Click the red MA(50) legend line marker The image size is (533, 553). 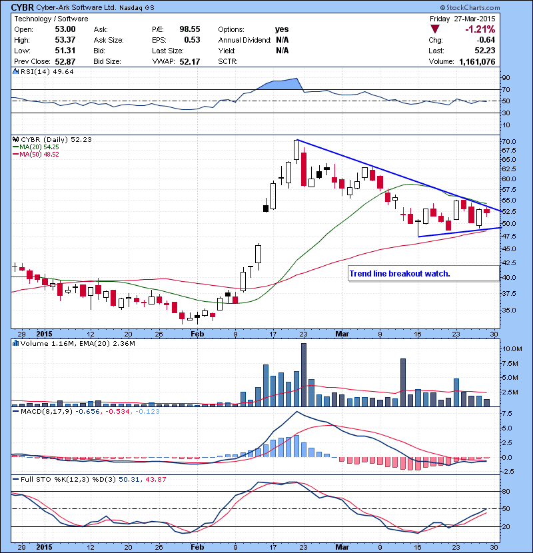[x=15, y=155]
